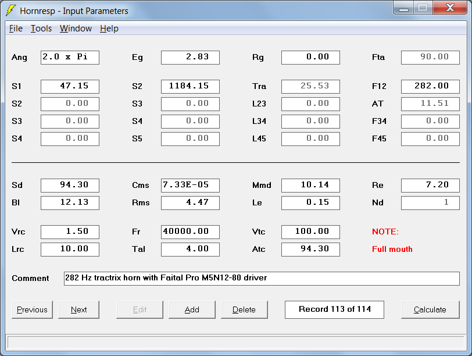Screen dimensions: 472x356
Task: Close the Hornresp window
Action: [x=450, y=8]
